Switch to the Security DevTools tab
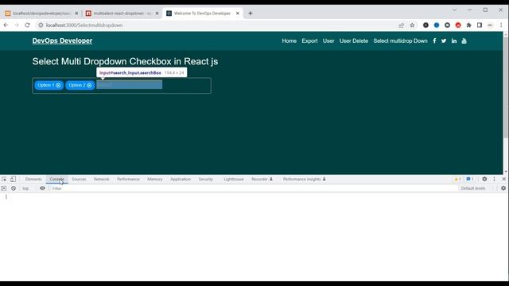The image size is (509, 286). click(206, 179)
